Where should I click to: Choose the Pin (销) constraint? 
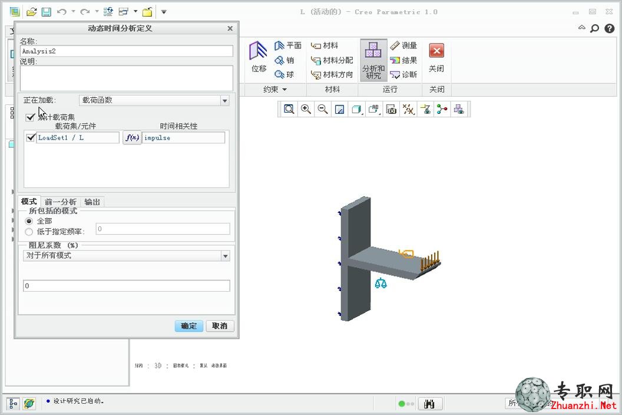(284, 60)
